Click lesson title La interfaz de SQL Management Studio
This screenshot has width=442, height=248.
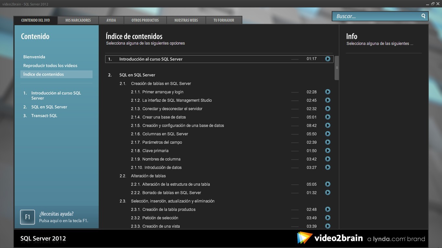point(177,100)
